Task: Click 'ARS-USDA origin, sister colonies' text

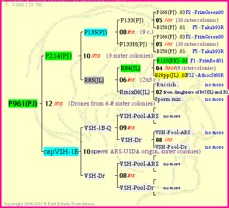Action: (x=154, y=151)
